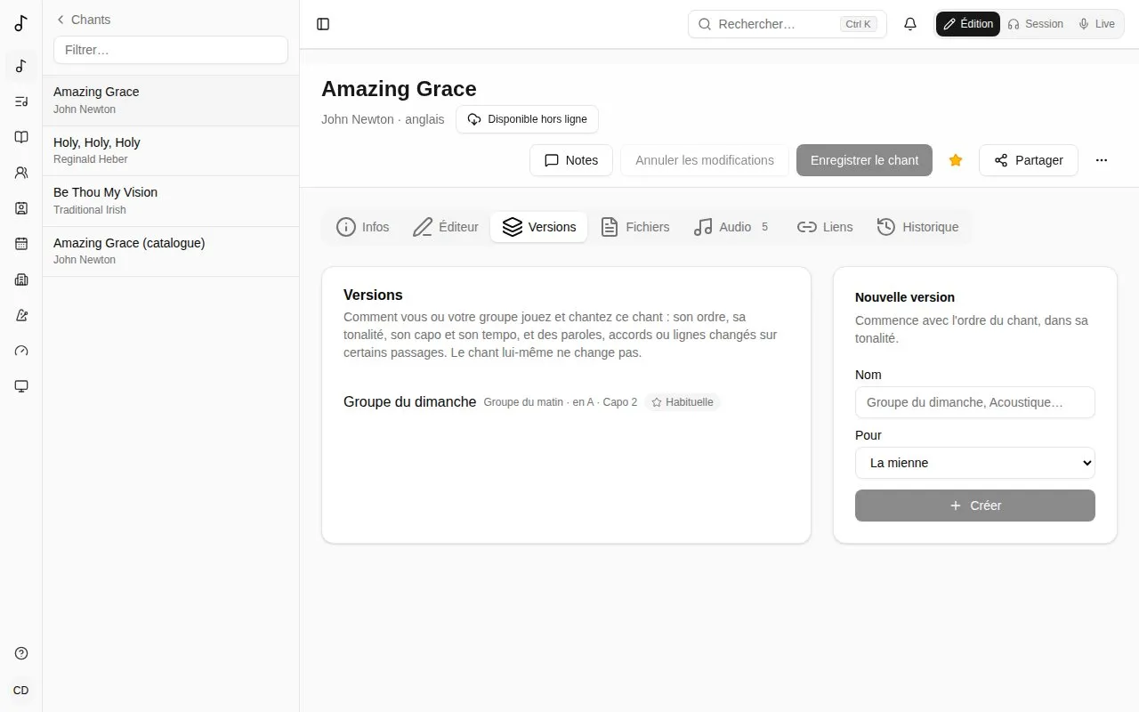Click Disponible hors ligne button
Screen dimensions: 1139x712
[528, 119]
